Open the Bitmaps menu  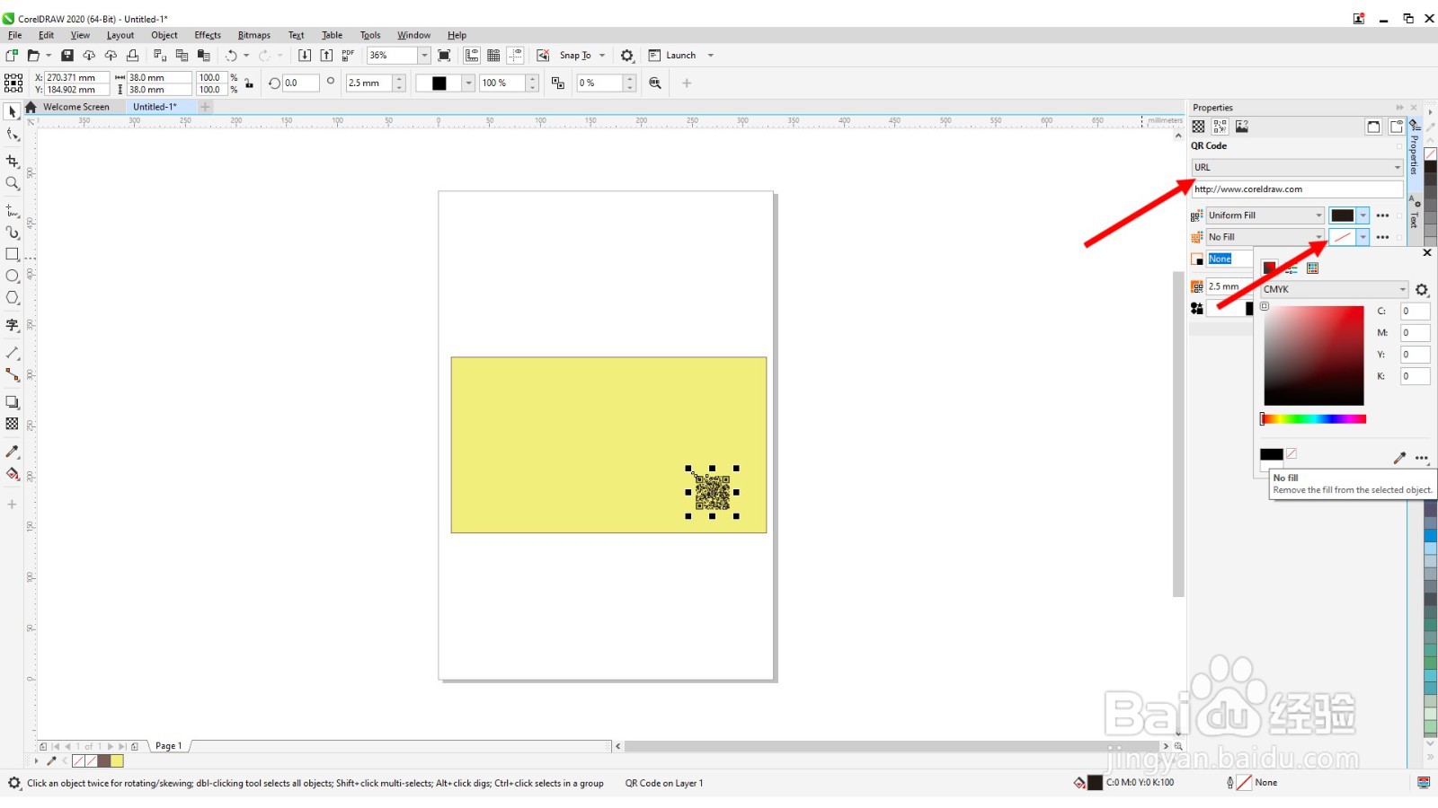tap(254, 35)
